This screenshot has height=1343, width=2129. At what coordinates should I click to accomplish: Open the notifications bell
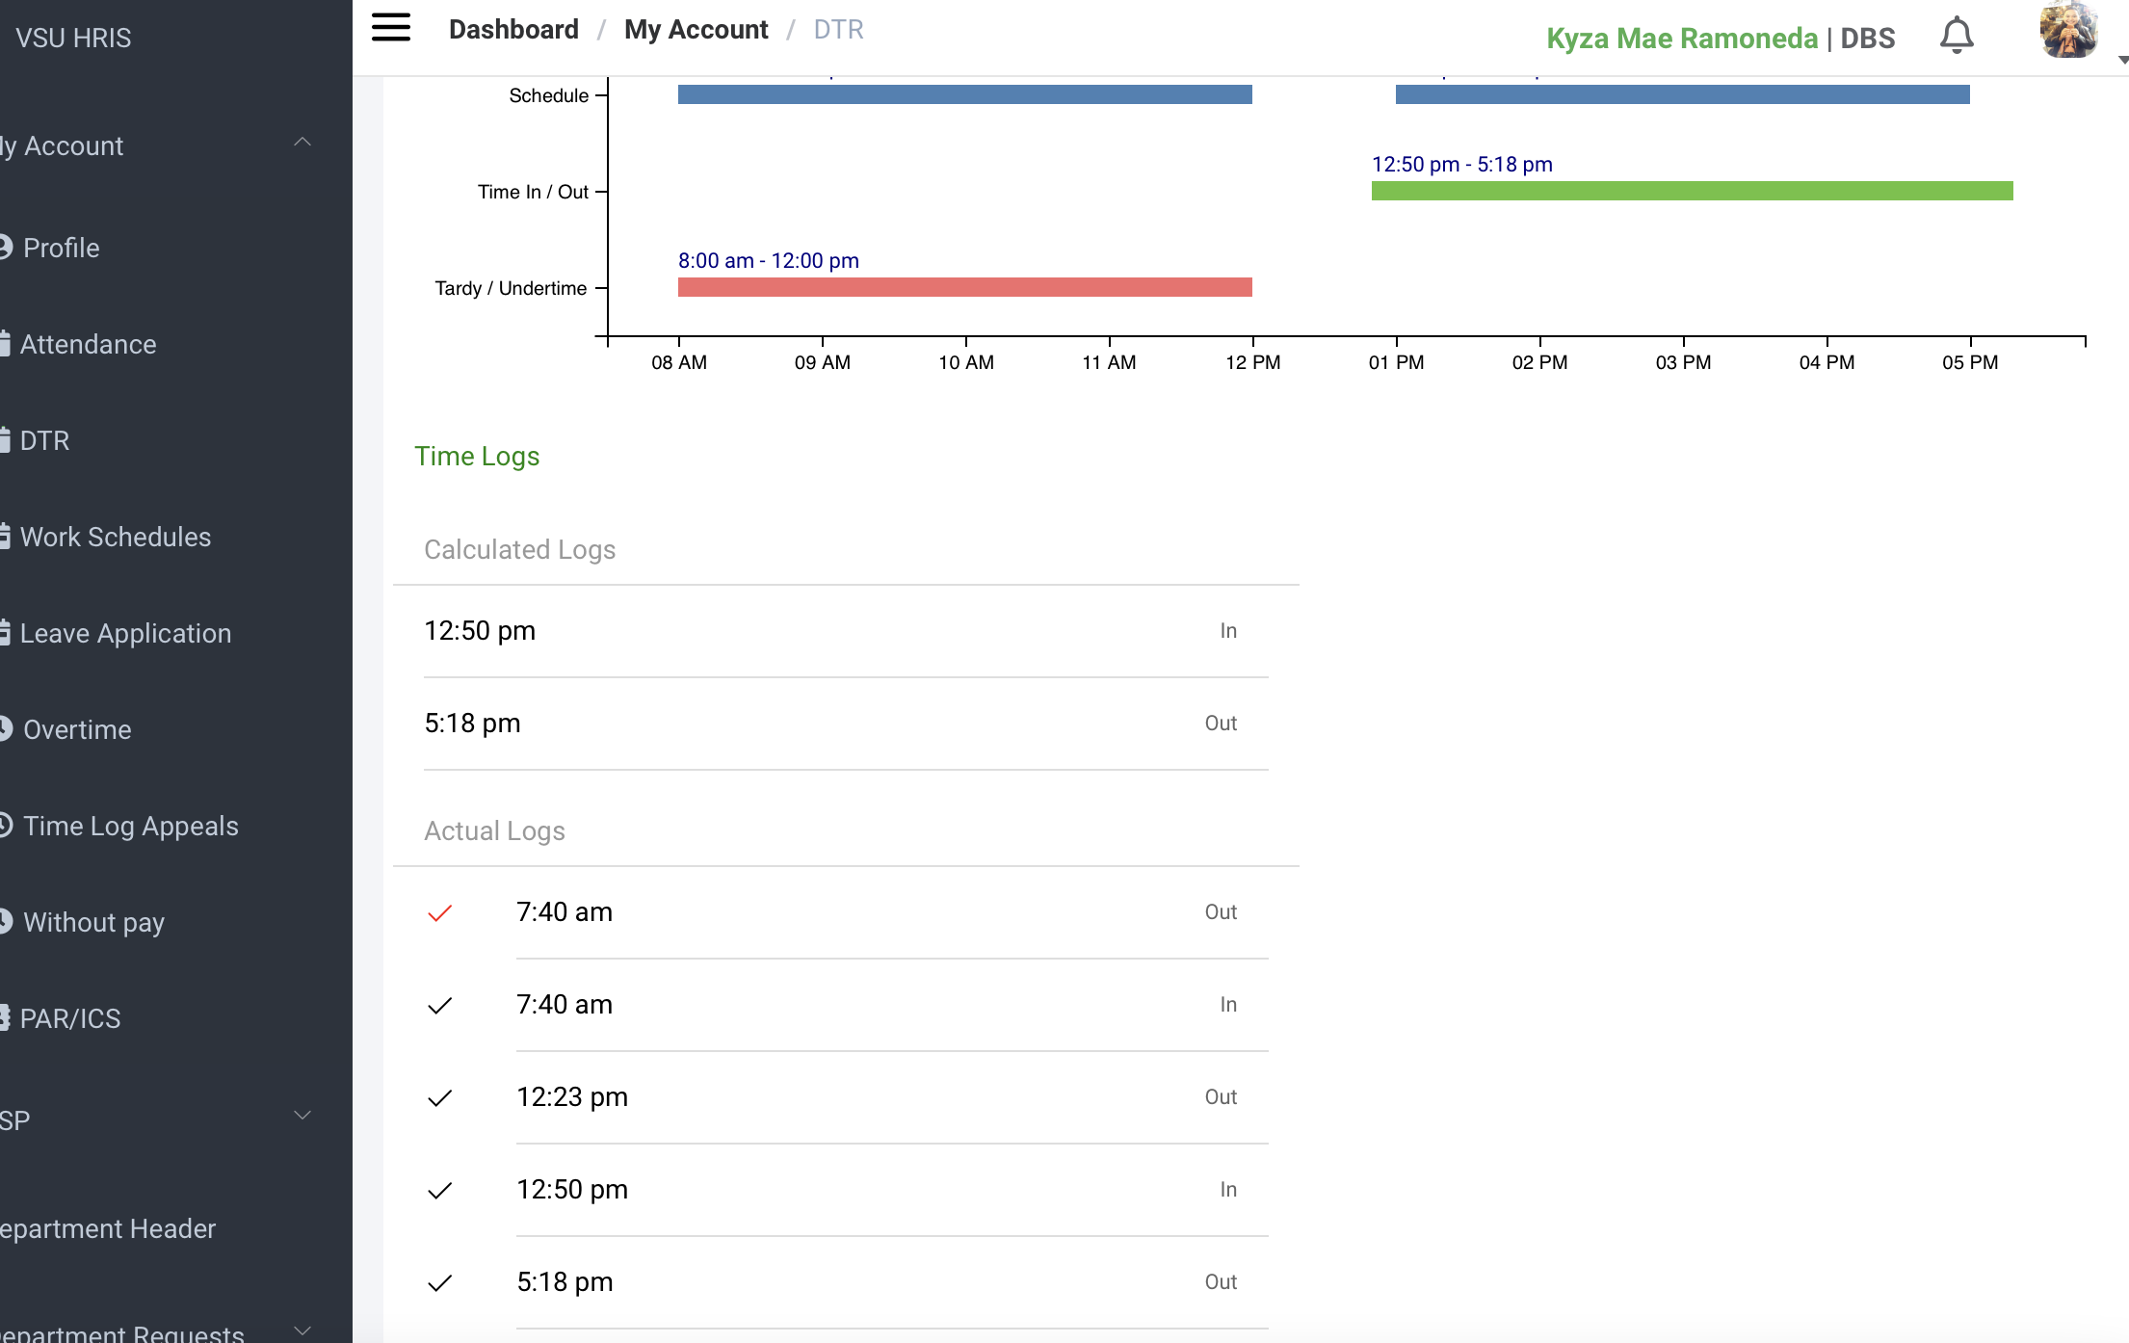(1956, 36)
